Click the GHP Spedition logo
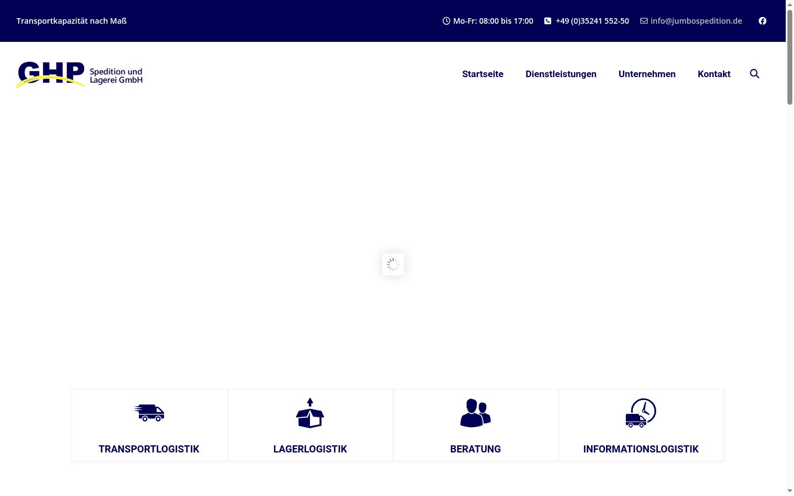 (79, 74)
